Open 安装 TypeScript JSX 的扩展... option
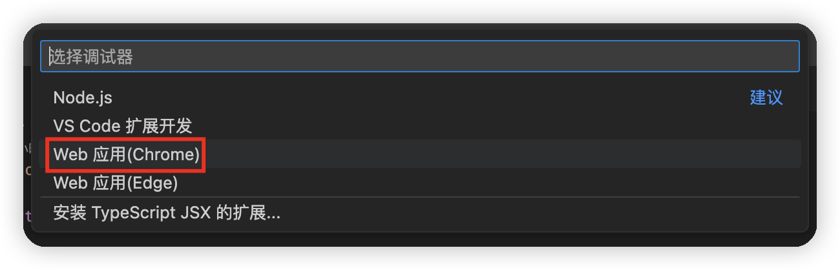 (x=420, y=213)
